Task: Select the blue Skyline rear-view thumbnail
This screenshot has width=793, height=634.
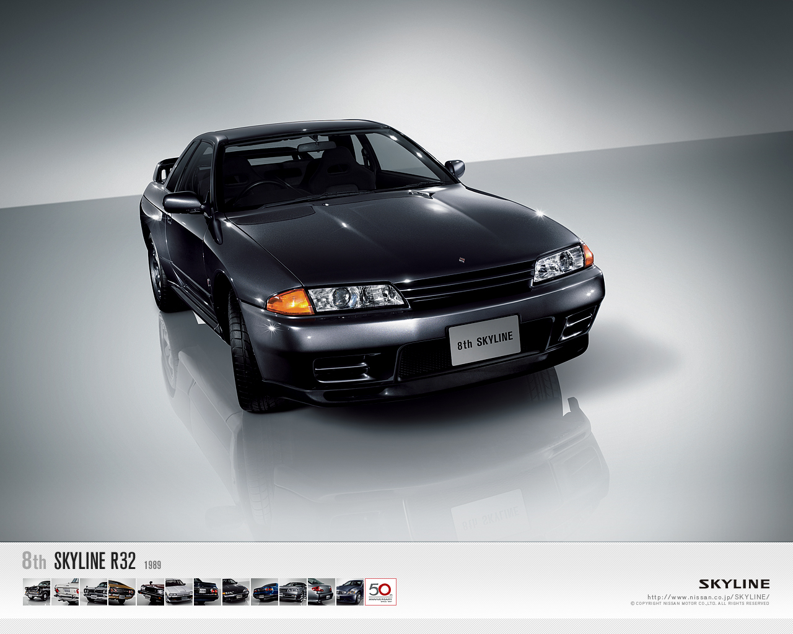Action: (265, 592)
